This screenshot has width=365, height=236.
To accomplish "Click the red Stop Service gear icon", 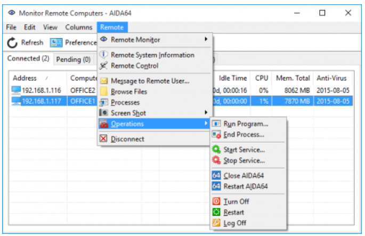I will click(x=216, y=160).
